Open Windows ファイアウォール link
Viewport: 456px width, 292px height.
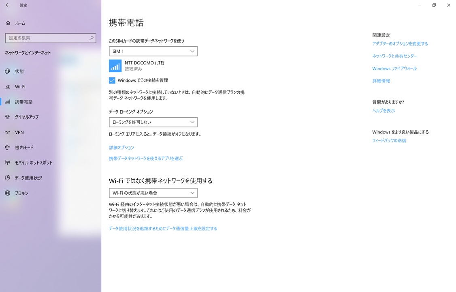[394, 69]
